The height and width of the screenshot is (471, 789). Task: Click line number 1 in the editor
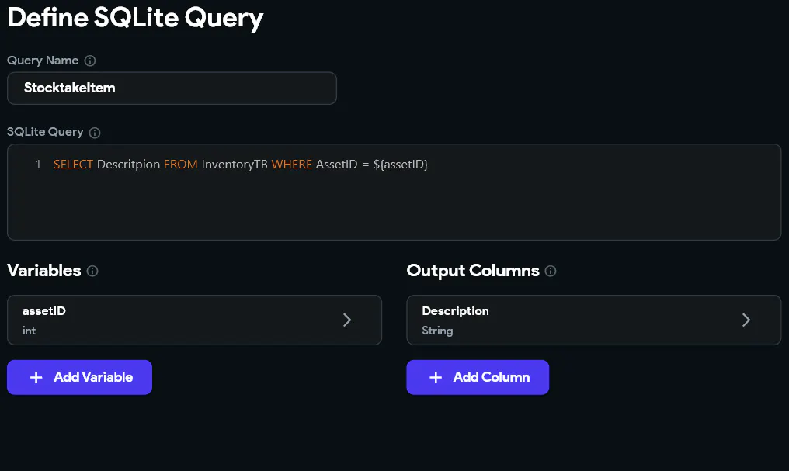(x=38, y=165)
